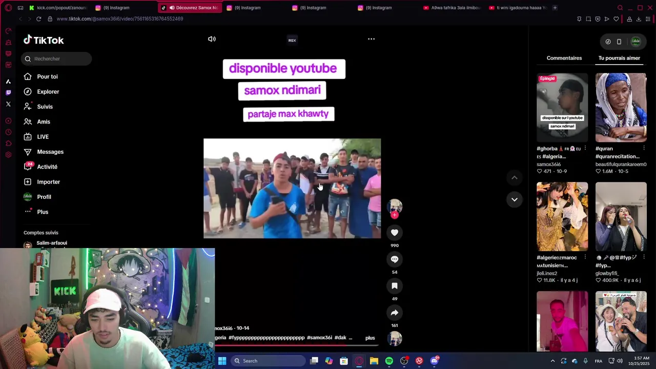Open more options for #ghorba video

(585, 149)
